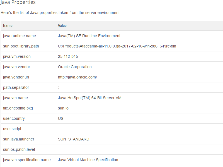This screenshot has width=223, height=167.
Task: Click the user.script property name
Action: pos(12,129)
